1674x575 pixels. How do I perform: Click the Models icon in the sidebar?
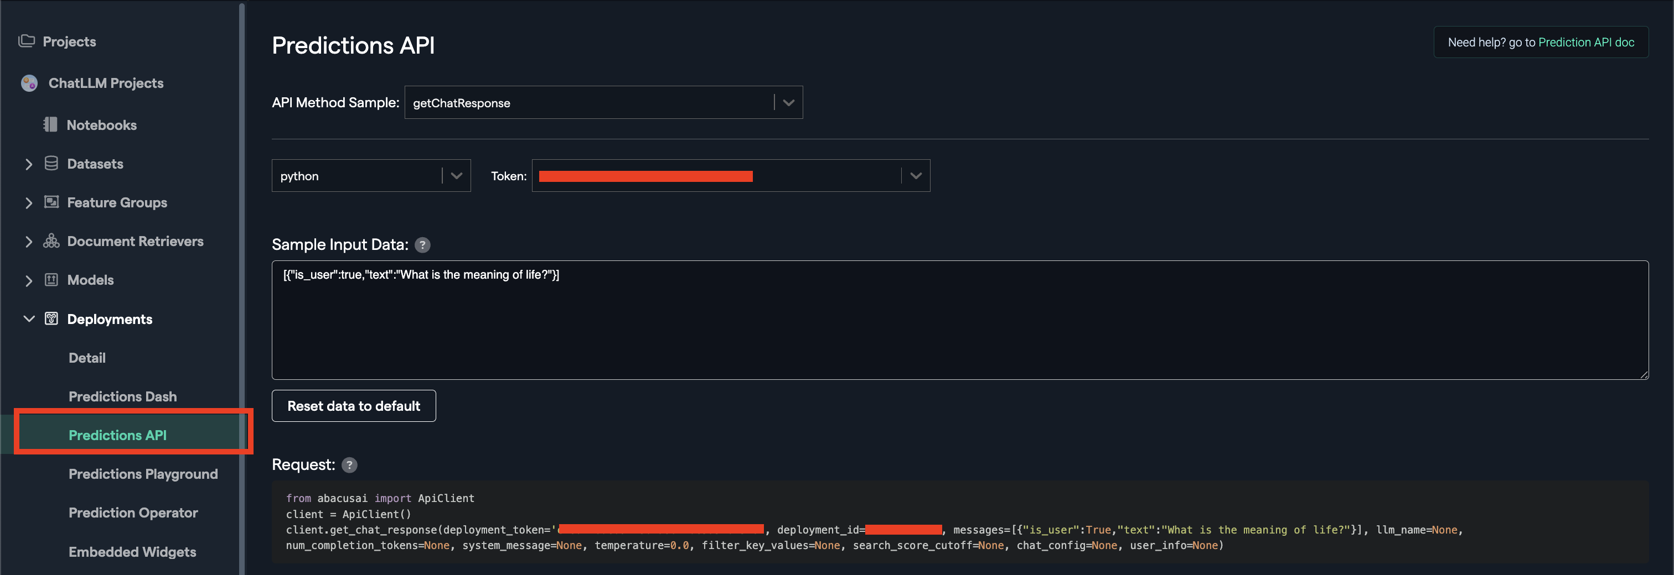pos(51,280)
